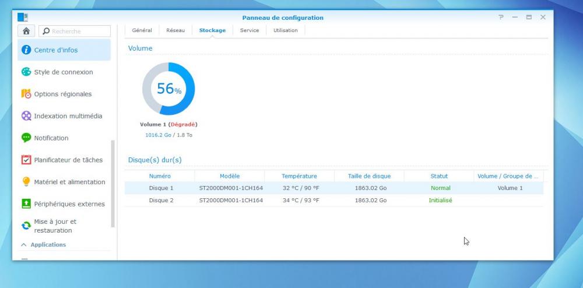Open Indexation multimédia film reel icon
The image size is (583, 288).
(x=26, y=116)
